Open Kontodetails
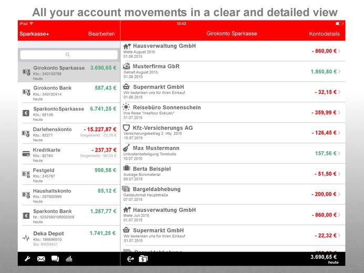Image resolution: width=364 pixels, height=273 pixels. pyautogui.click(x=324, y=34)
